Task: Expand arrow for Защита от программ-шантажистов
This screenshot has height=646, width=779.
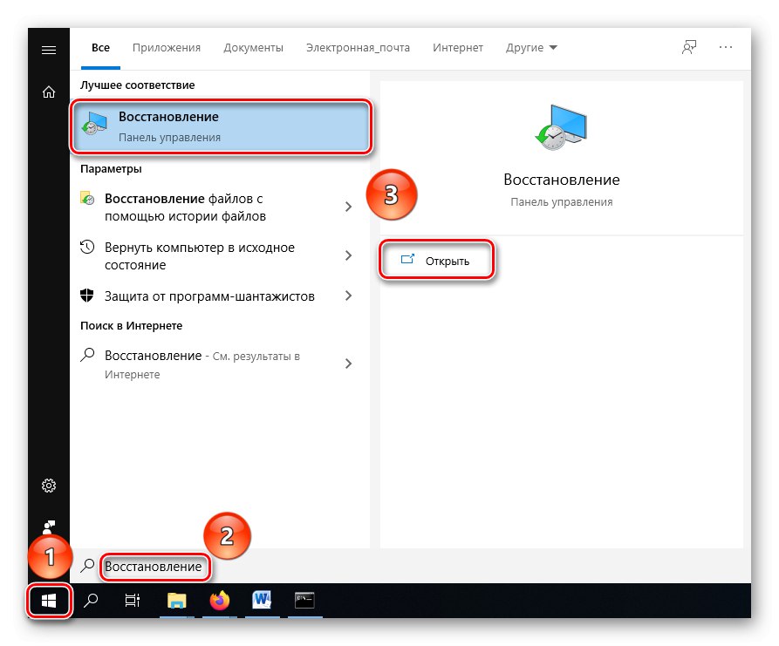Action: click(348, 296)
